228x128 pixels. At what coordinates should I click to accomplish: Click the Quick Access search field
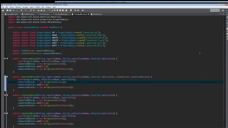click(x=215, y=10)
